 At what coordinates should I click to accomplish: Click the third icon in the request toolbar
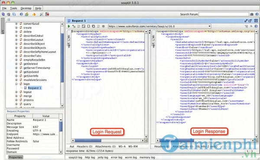click(x=79, y=26)
